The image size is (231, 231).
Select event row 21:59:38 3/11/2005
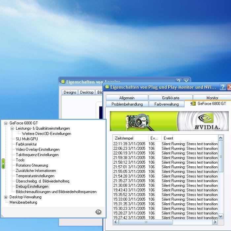[x=165, y=158]
